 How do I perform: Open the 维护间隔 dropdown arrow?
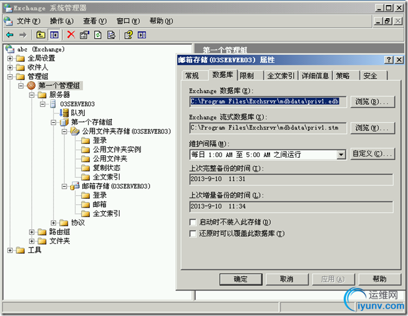(x=341, y=155)
